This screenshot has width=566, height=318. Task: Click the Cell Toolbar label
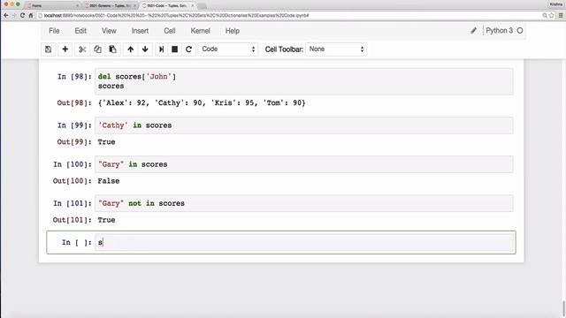(x=284, y=49)
